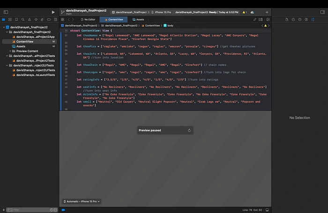Open the Xcode Cloud icon
328x213 pixels.
pos(252,12)
